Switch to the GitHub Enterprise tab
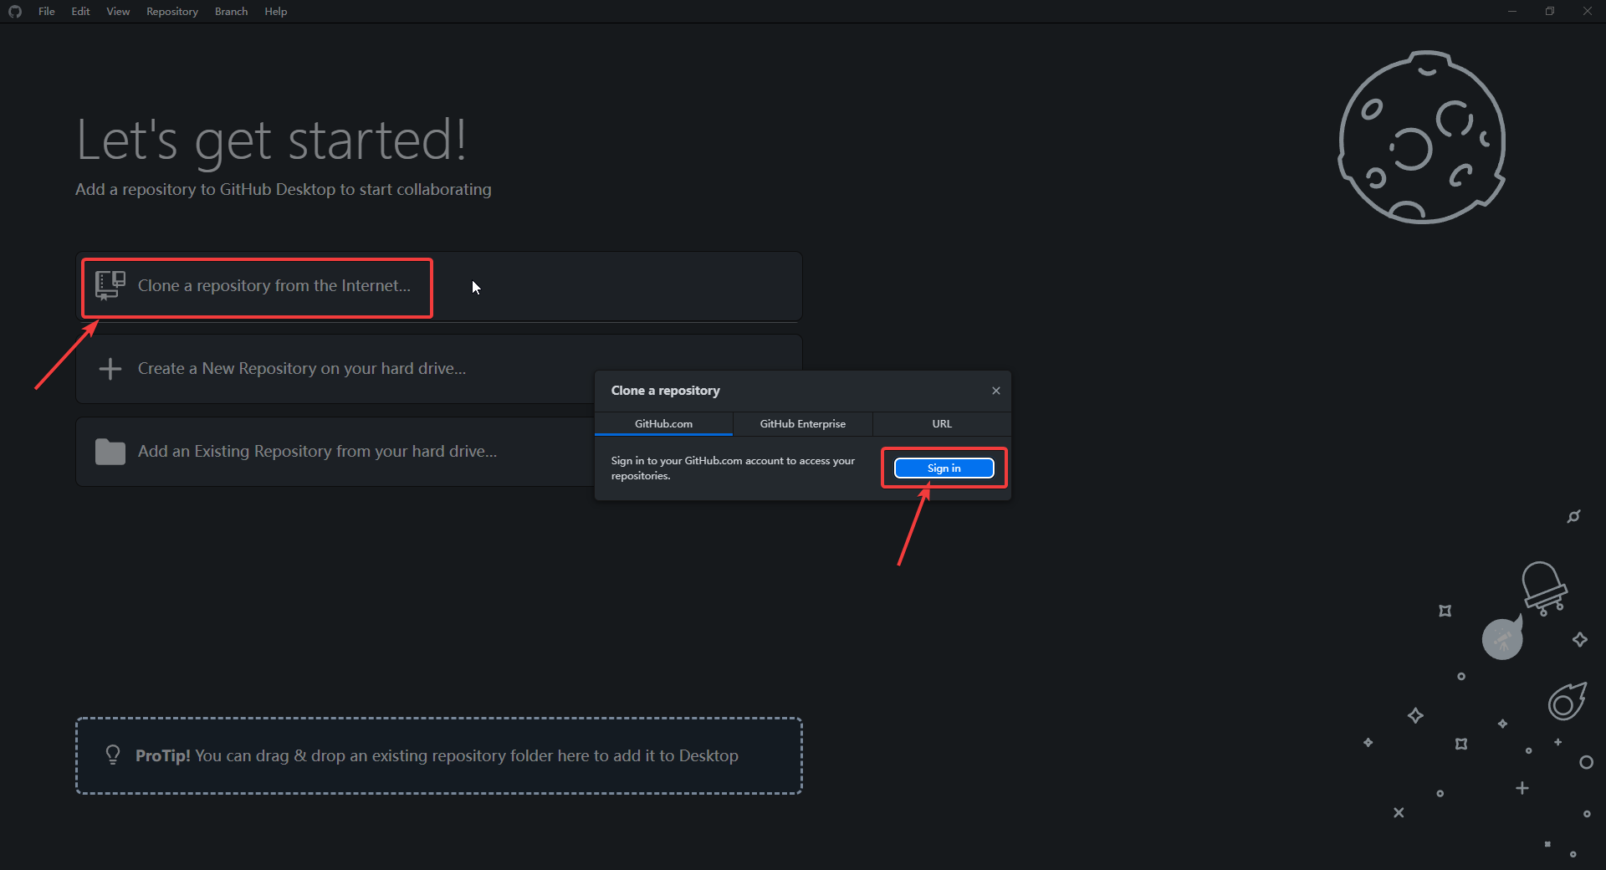Viewport: 1606px width, 870px height. click(802, 424)
